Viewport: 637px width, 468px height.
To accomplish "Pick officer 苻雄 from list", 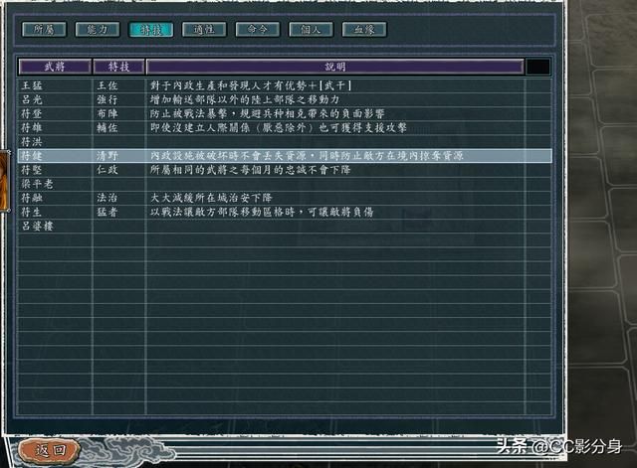I will 32,128.
